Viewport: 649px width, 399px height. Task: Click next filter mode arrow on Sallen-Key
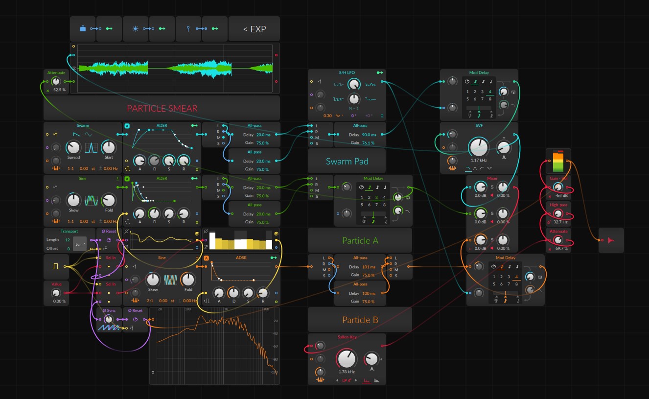(x=356, y=380)
